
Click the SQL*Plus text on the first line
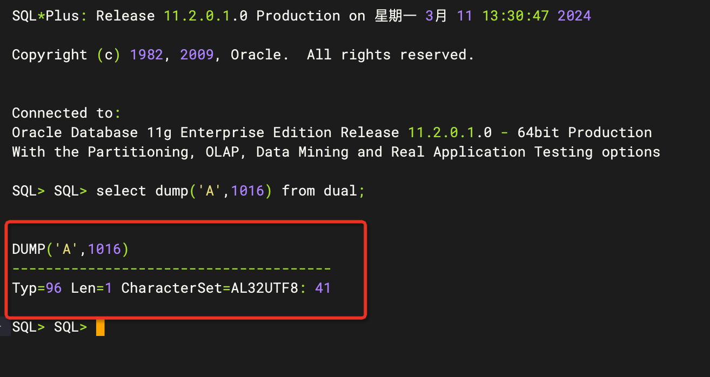pos(45,16)
